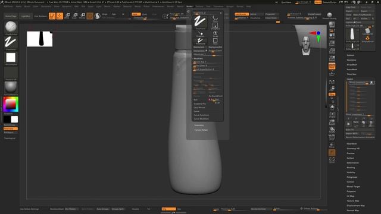The height and width of the screenshot is (214, 381).
Task: Activate Edit mode button
Action: (52, 16)
